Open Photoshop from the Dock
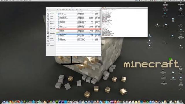Image resolution: width=185 pixels, height=104 pixels. [x=60, y=102]
